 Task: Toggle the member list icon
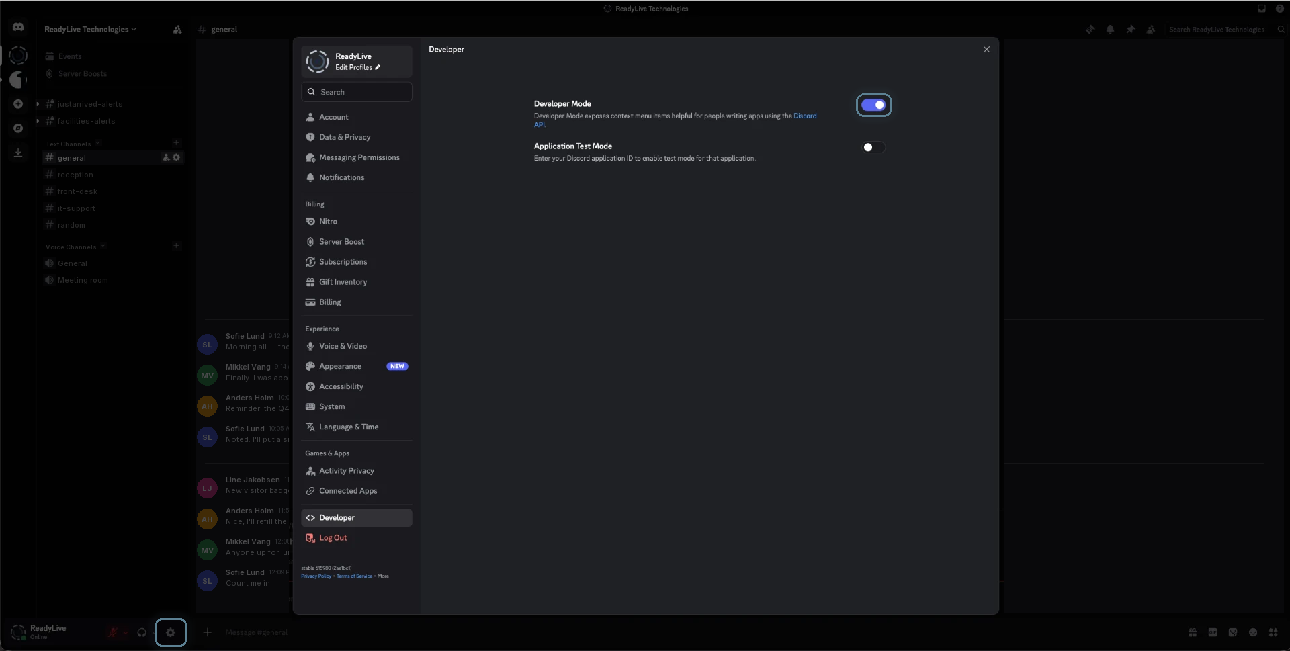[1151, 29]
